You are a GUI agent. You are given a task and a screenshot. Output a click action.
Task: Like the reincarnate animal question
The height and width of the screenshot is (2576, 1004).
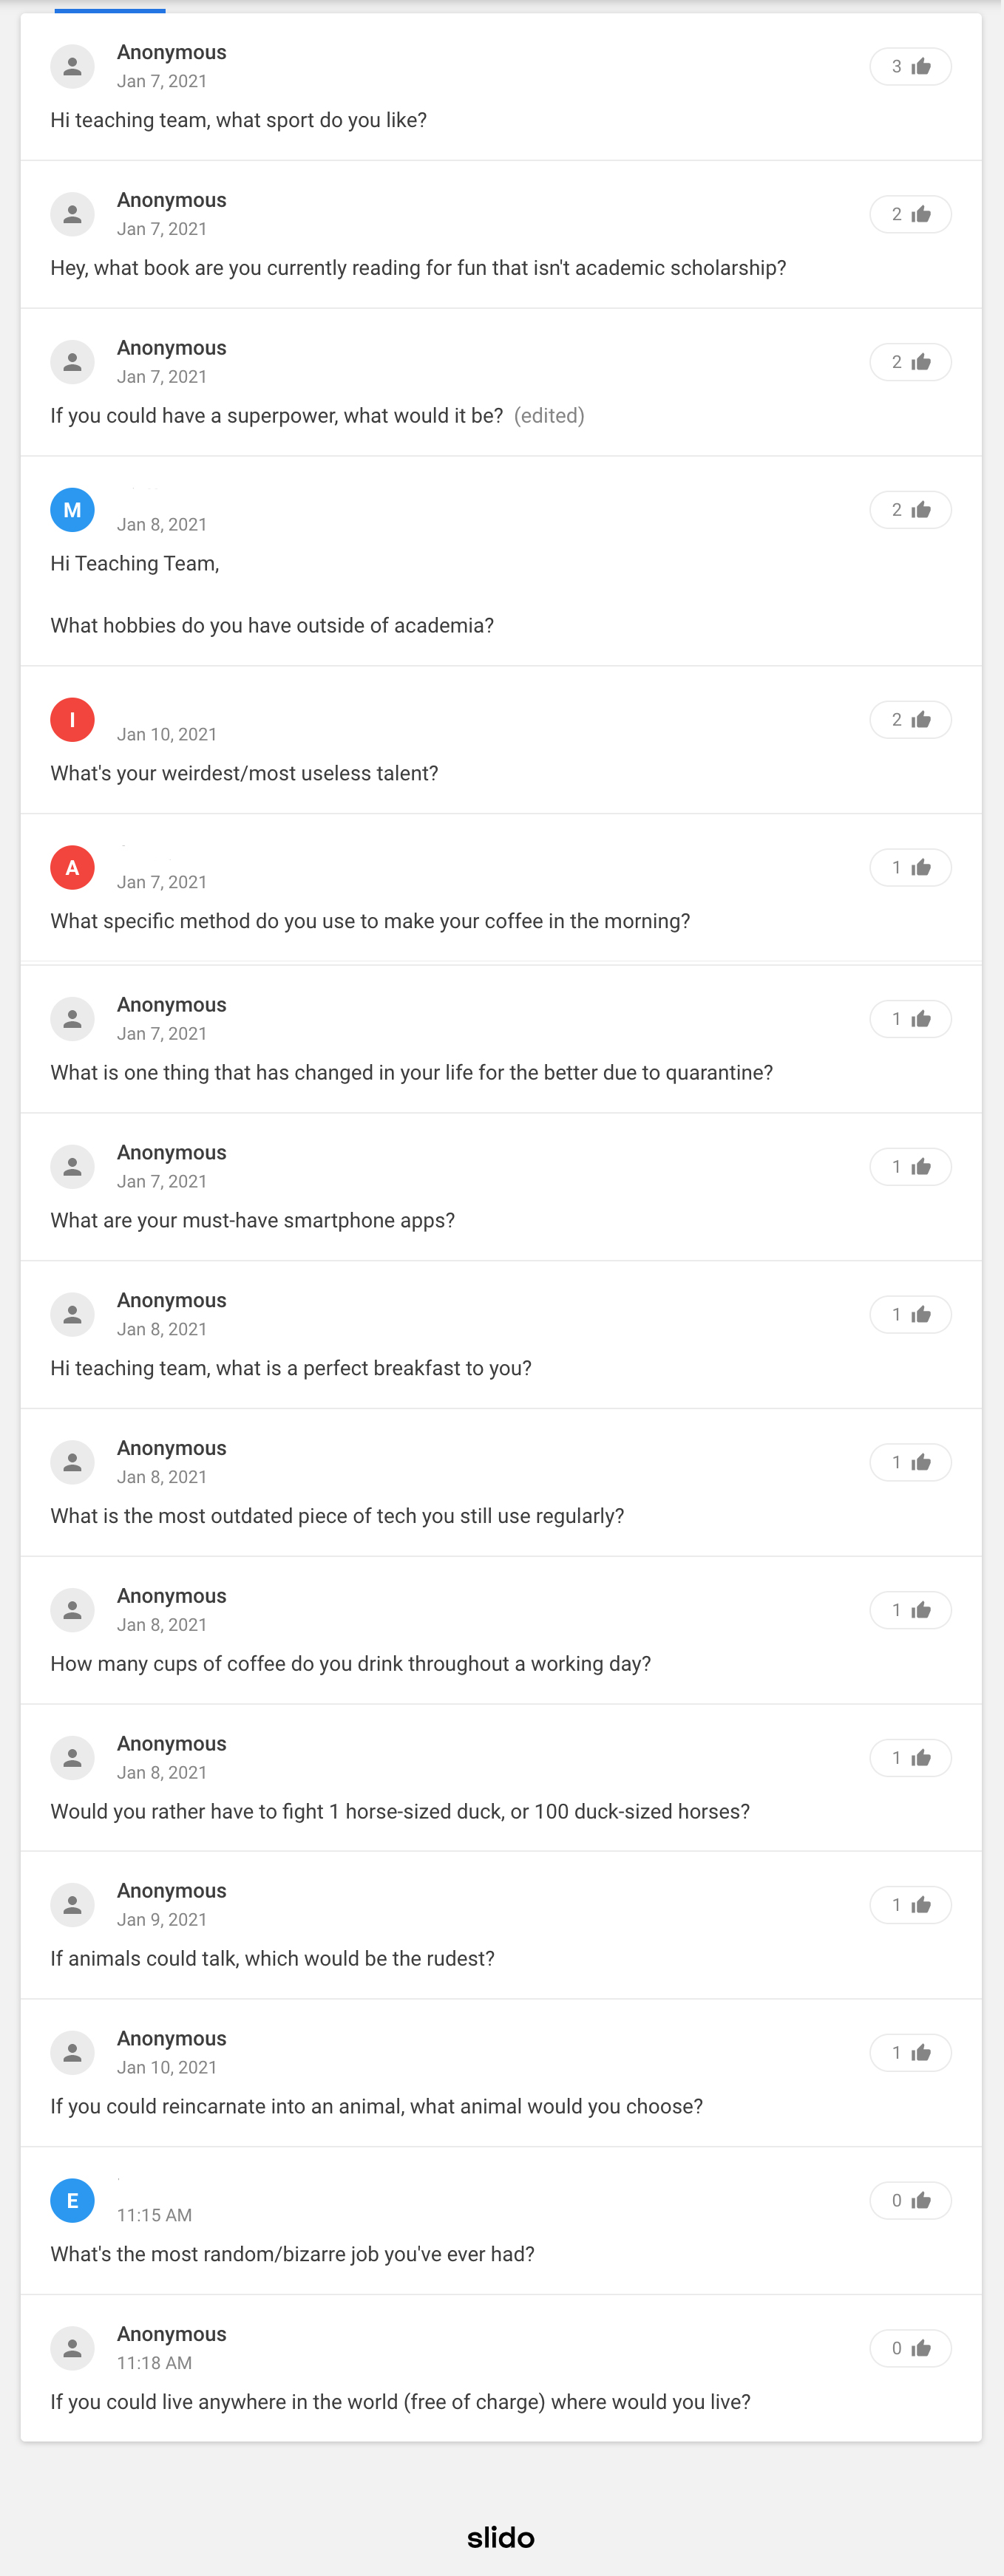click(910, 2053)
